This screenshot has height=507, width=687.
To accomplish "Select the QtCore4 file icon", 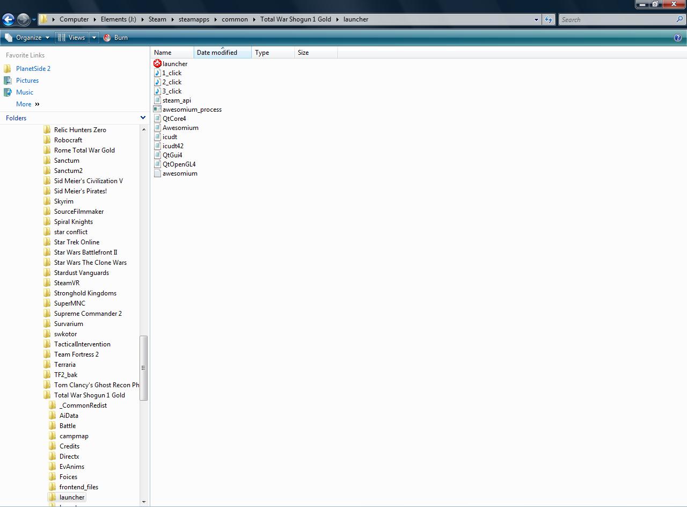I will click(x=157, y=119).
